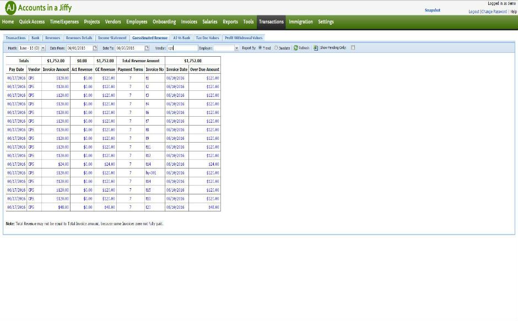Open the Vendors menu
Viewport: 518px width, 321px height.
click(113, 22)
